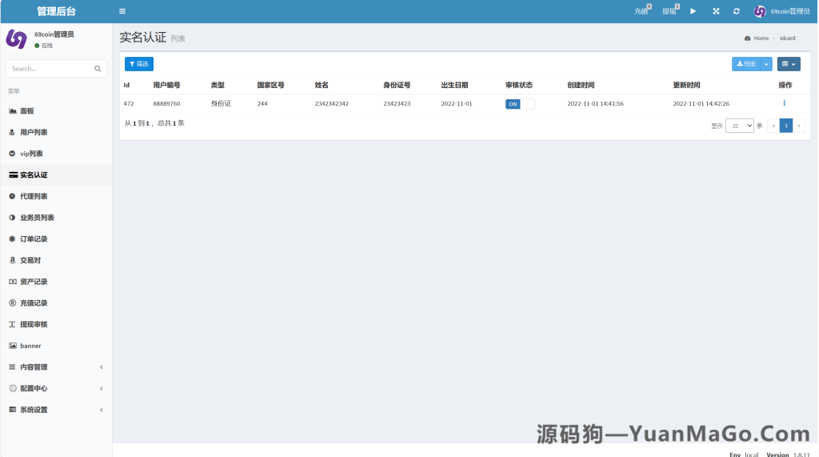The image size is (819, 457).
Task: Open 69coin管理员 user menu in header
Action: tap(782, 11)
